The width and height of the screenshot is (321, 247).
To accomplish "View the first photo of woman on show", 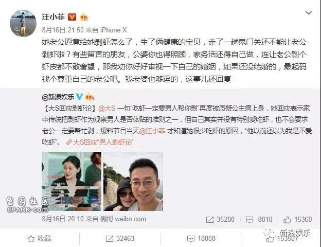I will [72, 181].
